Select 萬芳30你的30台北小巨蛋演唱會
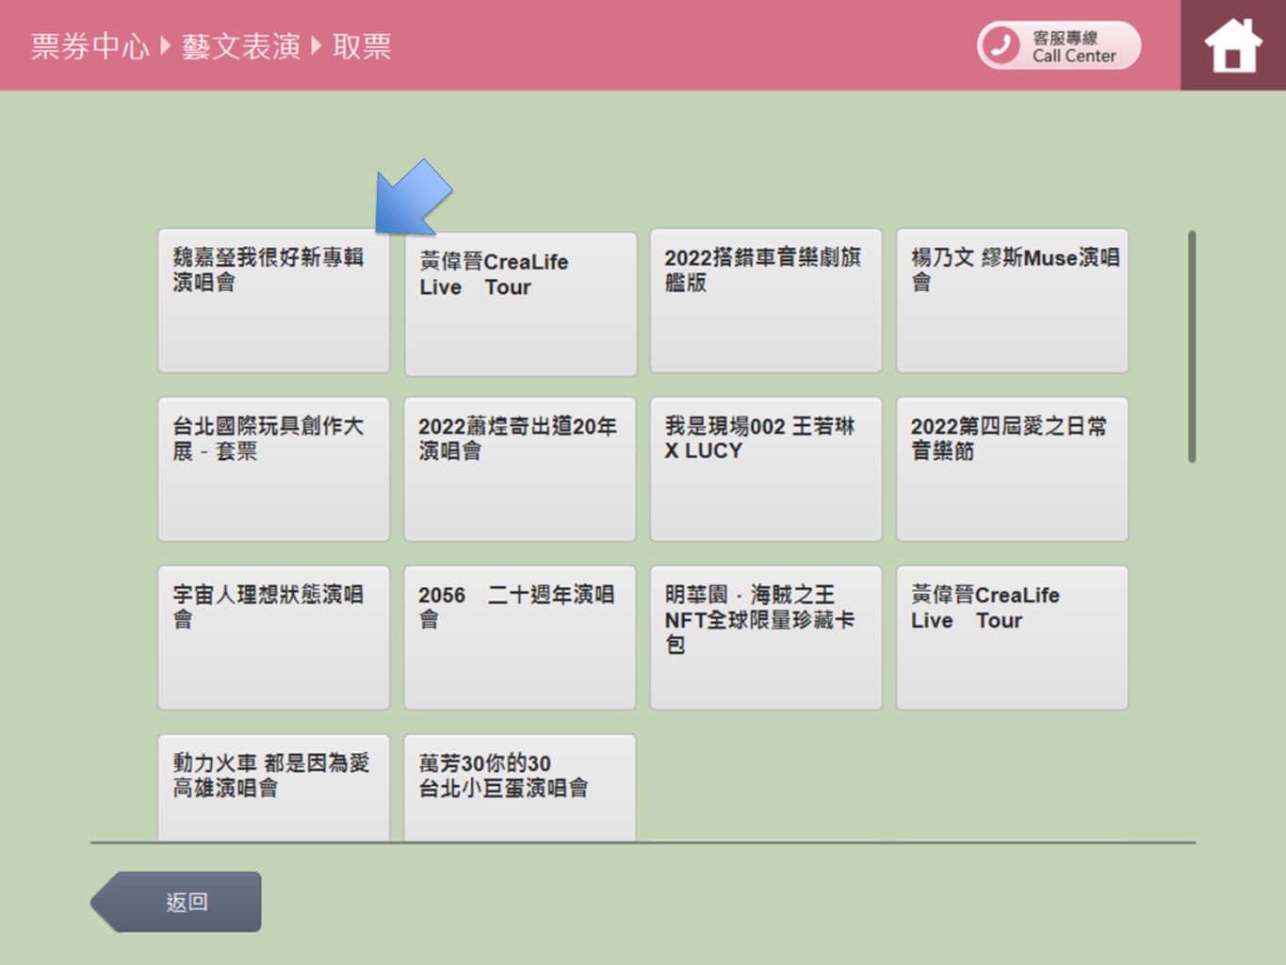This screenshot has height=965, width=1286. [x=519, y=786]
